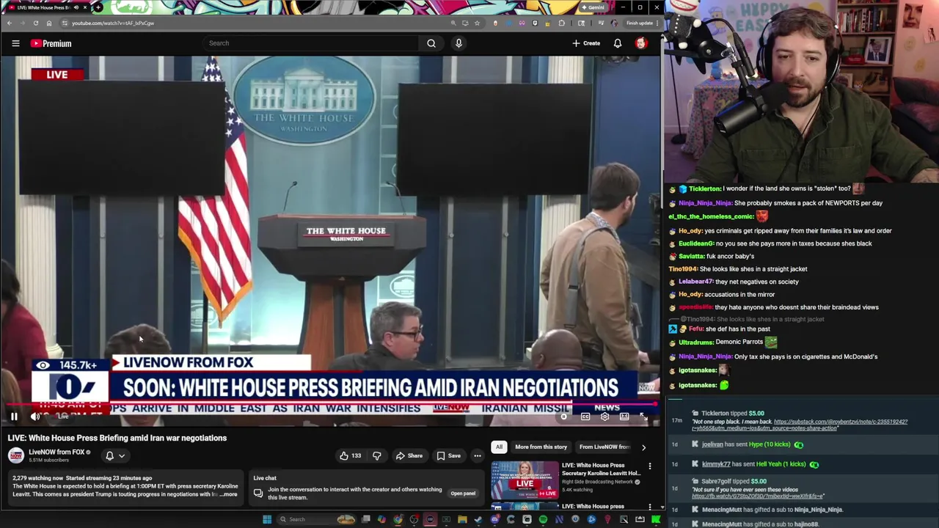This screenshot has width=939, height=528.
Task: Select More from this story chip
Action: click(x=541, y=447)
